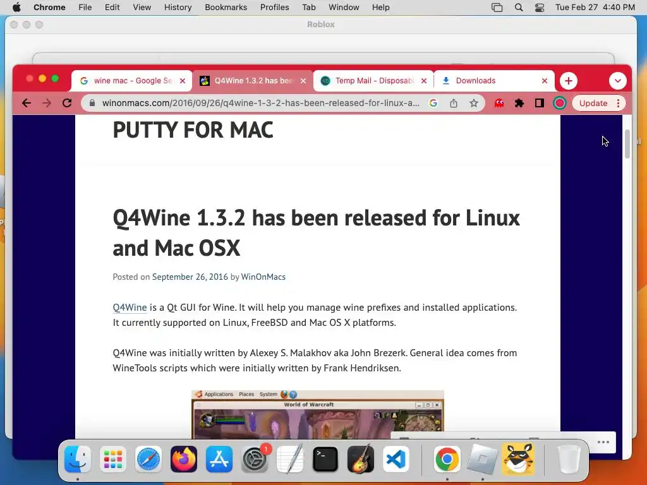Click Chrome icon in the dock

coord(447,458)
